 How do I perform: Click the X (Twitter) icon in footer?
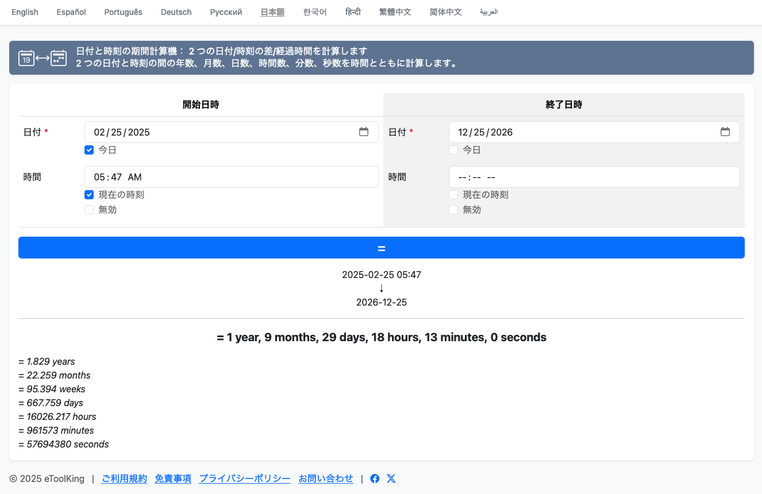[391, 478]
